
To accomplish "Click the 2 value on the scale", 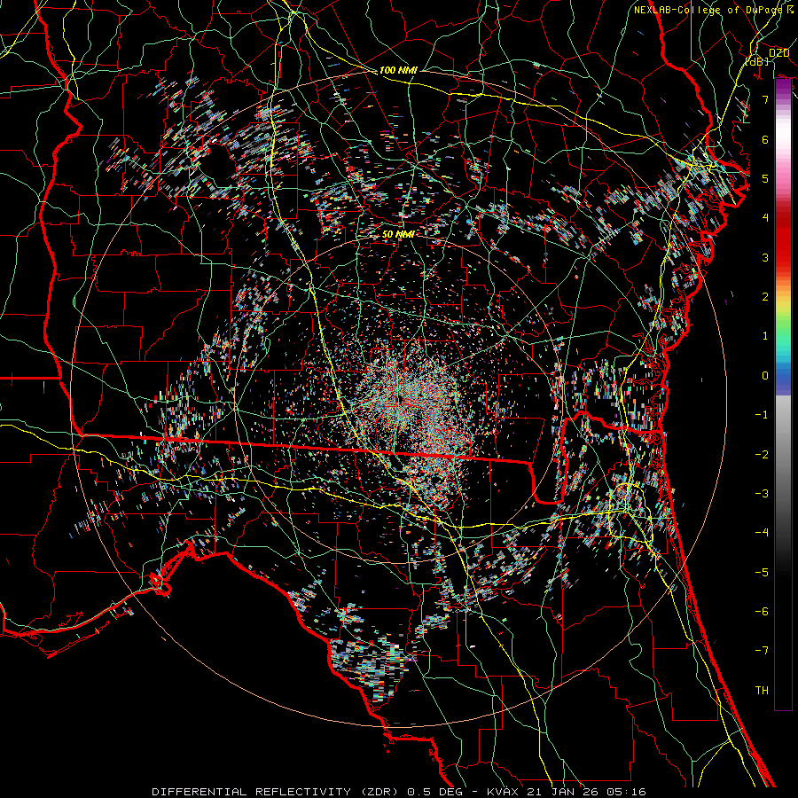I will (x=765, y=297).
